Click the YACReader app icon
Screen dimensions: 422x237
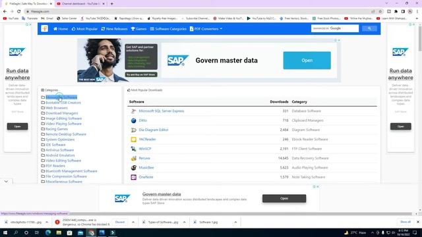pos(133,139)
